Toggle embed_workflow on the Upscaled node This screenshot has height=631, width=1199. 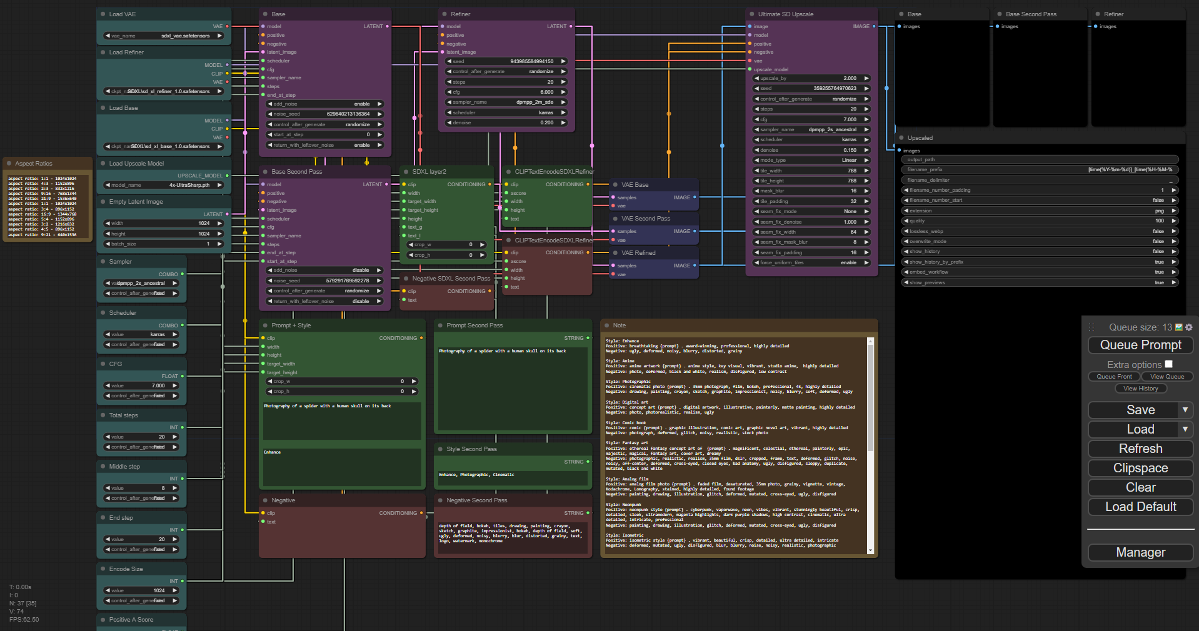coord(1040,272)
